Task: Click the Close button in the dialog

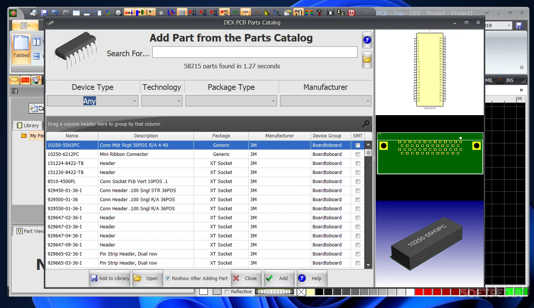Action: [x=246, y=278]
